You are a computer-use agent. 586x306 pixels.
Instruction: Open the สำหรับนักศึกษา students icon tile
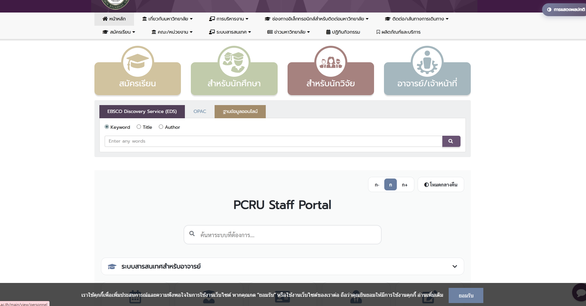(234, 62)
